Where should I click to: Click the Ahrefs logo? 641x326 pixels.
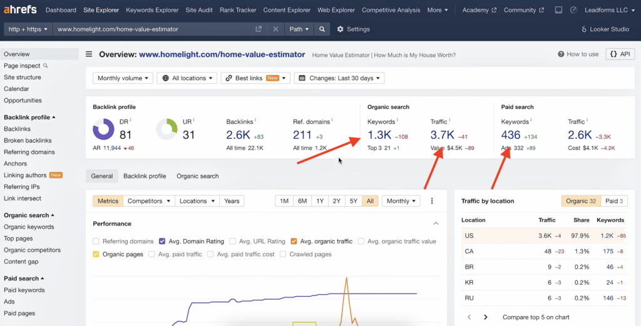point(21,10)
